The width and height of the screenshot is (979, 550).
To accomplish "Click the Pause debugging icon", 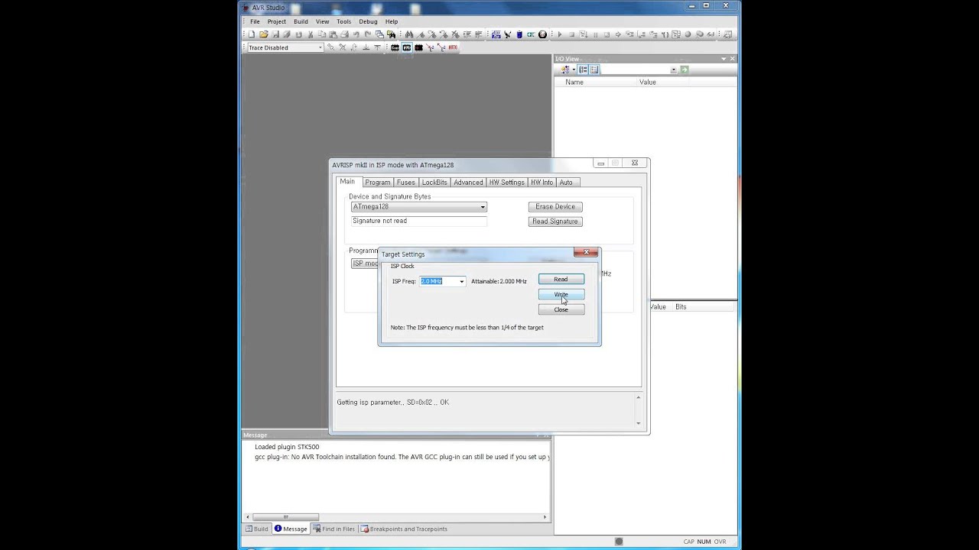I will 595,34.
